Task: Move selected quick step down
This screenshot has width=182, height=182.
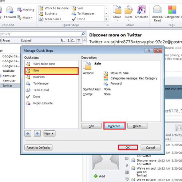Action: (37, 134)
